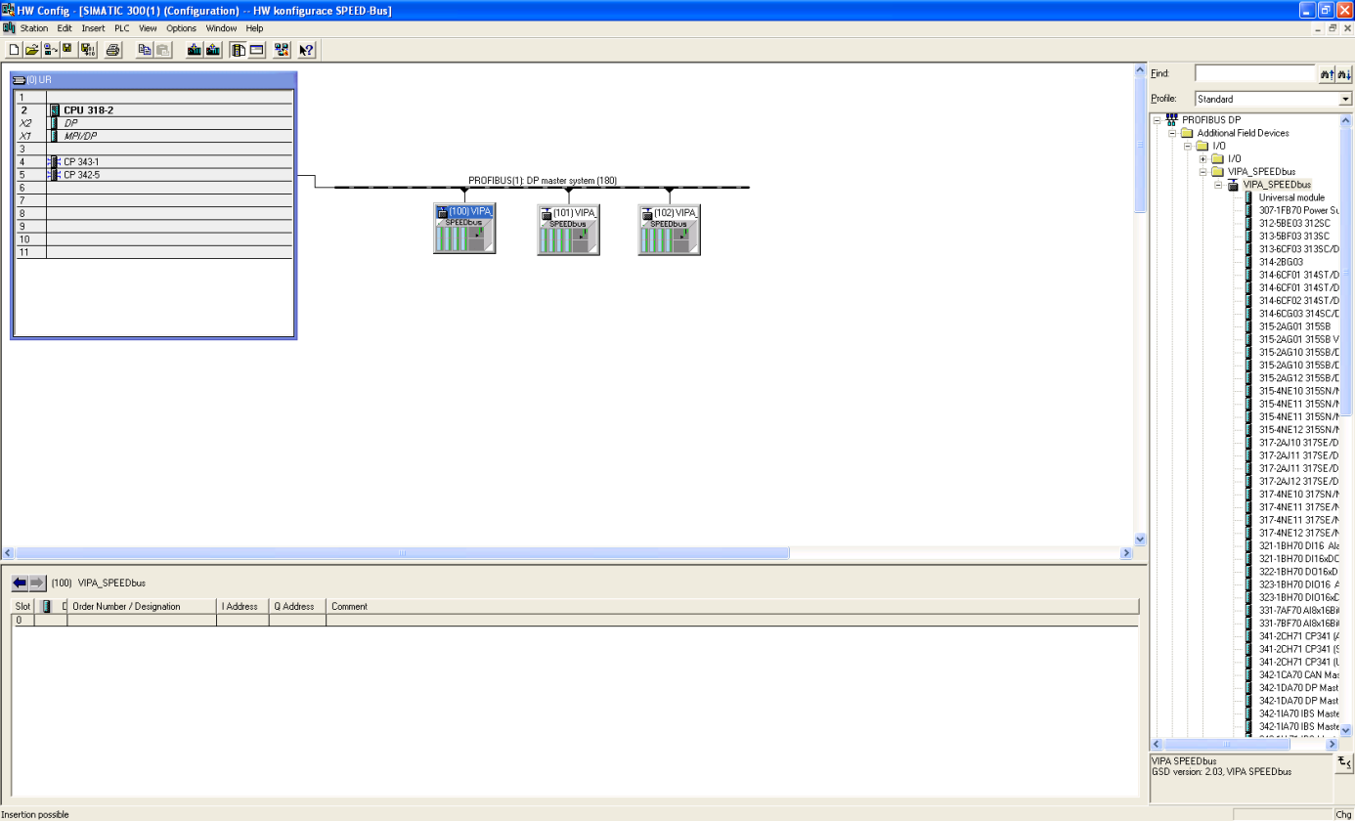Image resolution: width=1355 pixels, height=821 pixels.
Task: Click the Q Address column header
Action: [x=298, y=606]
